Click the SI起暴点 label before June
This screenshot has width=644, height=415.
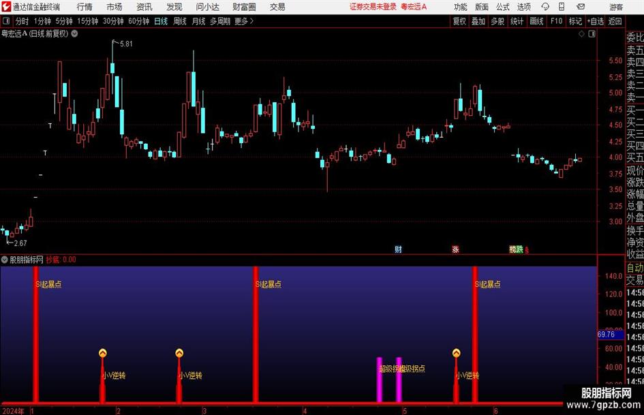coord(487,284)
